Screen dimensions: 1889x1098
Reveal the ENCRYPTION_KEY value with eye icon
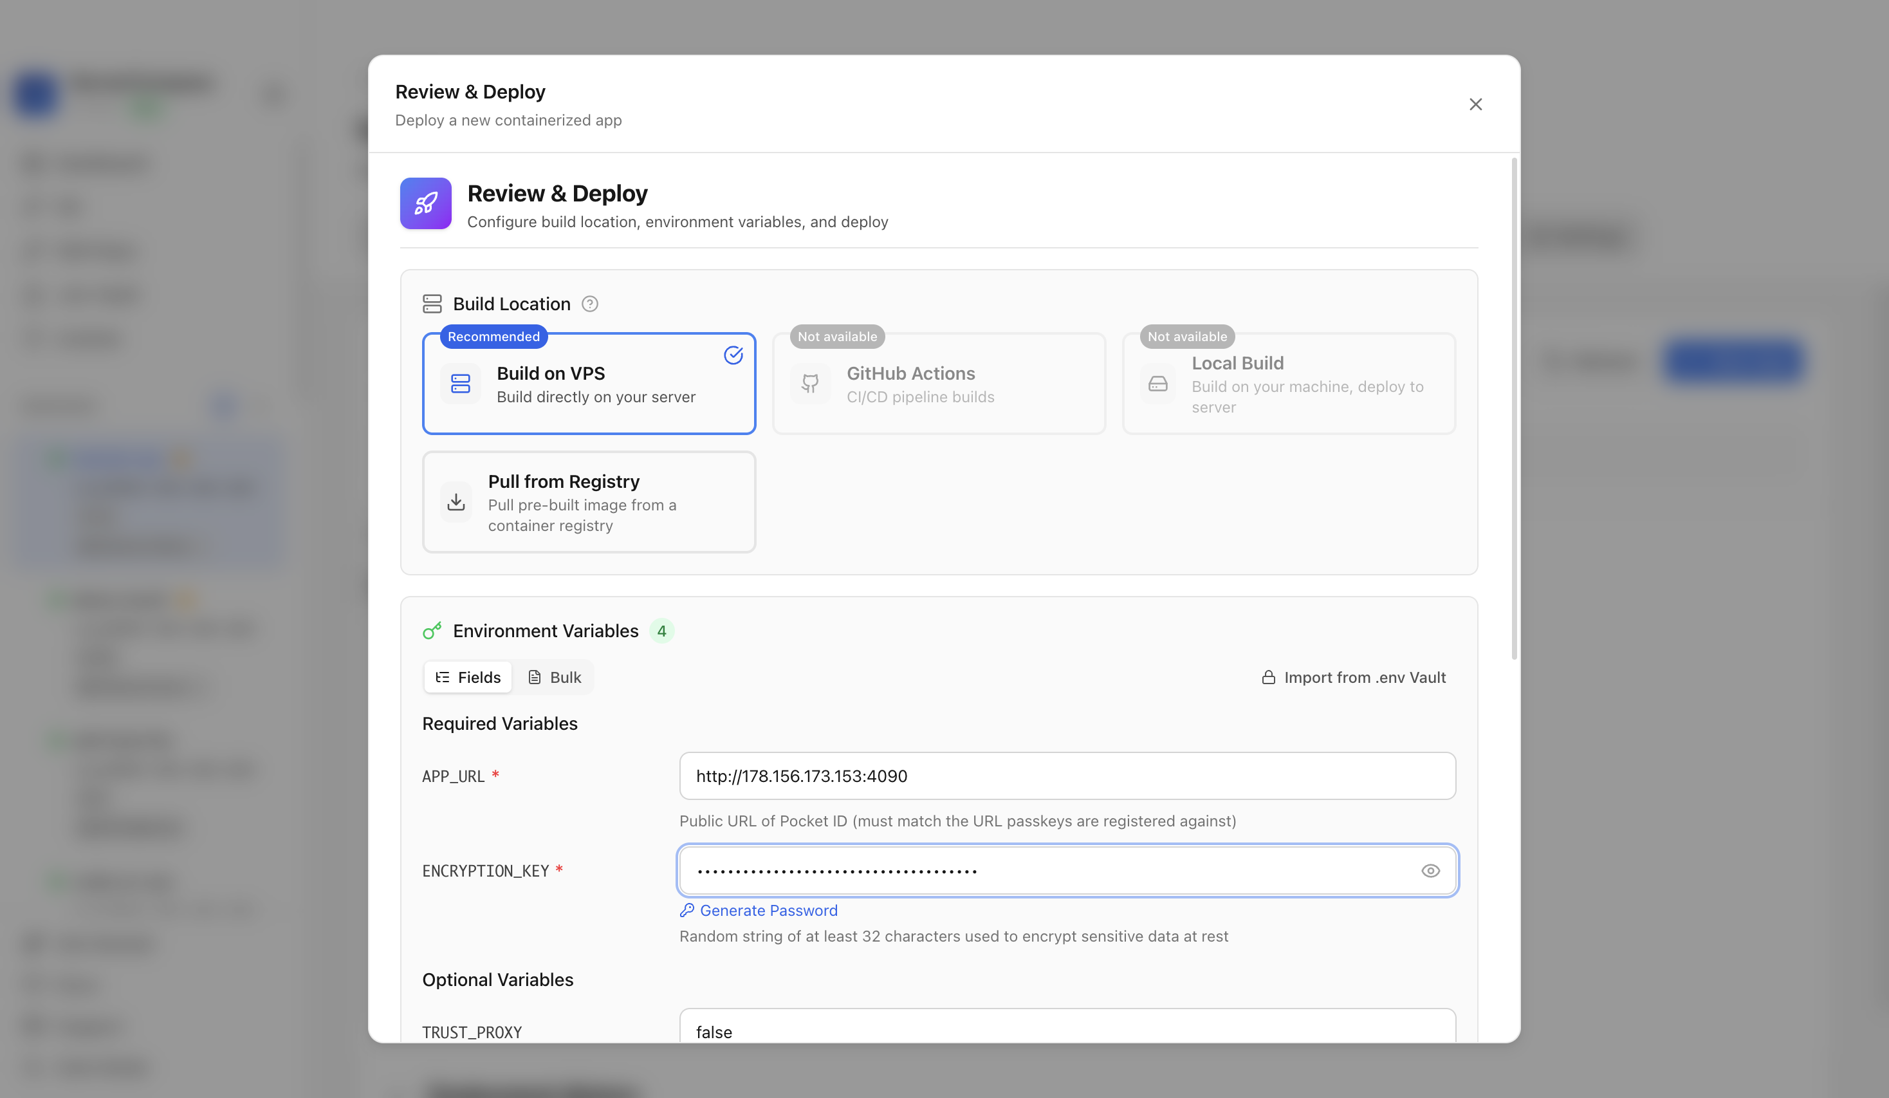(1430, 871)
